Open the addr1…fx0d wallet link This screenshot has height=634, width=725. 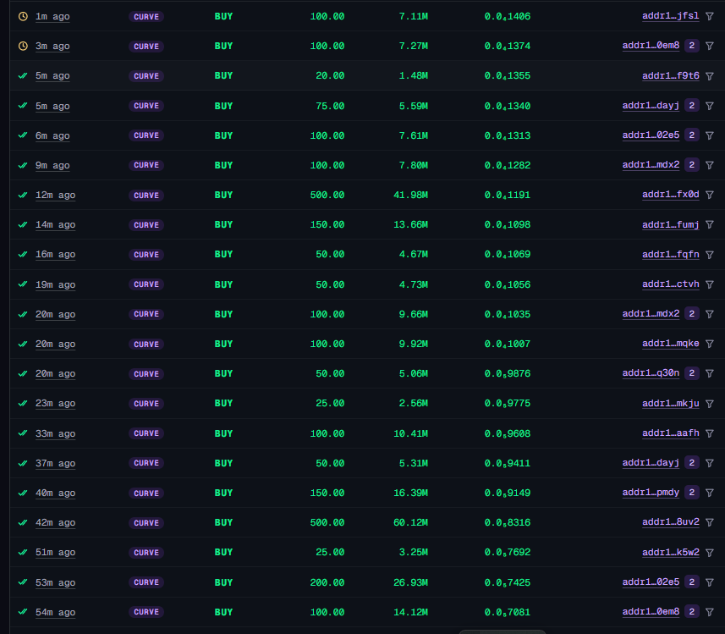tap(671, 195)
